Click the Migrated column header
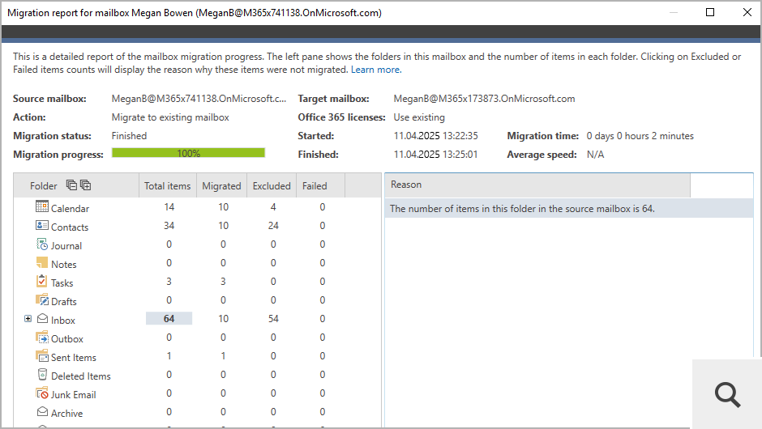The image size is (762, 429). [x=221, y=185]
